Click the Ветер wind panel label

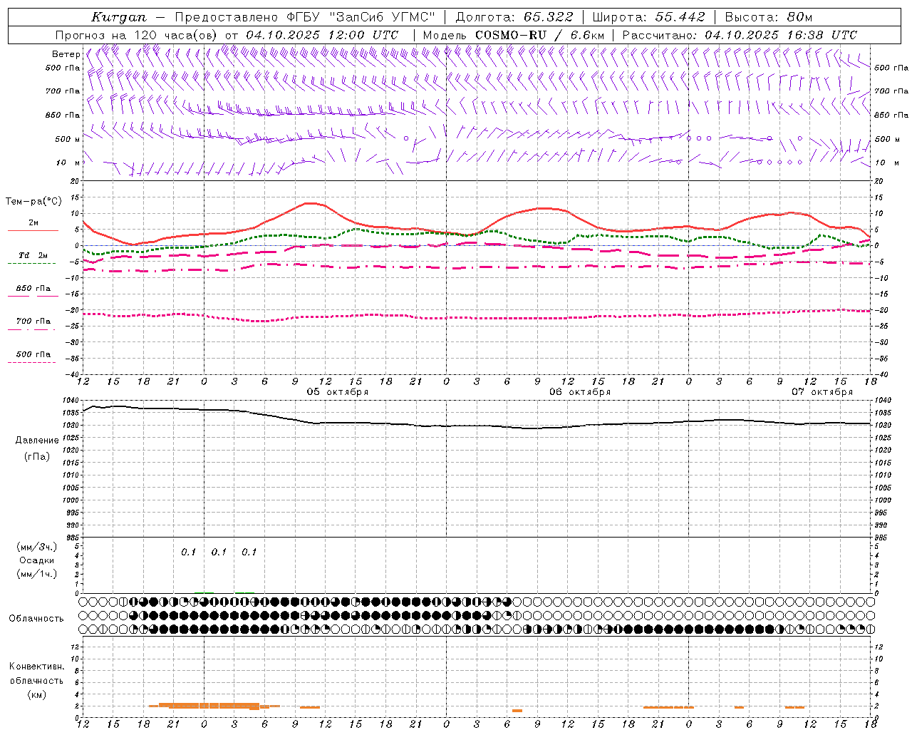click(66, 54)
